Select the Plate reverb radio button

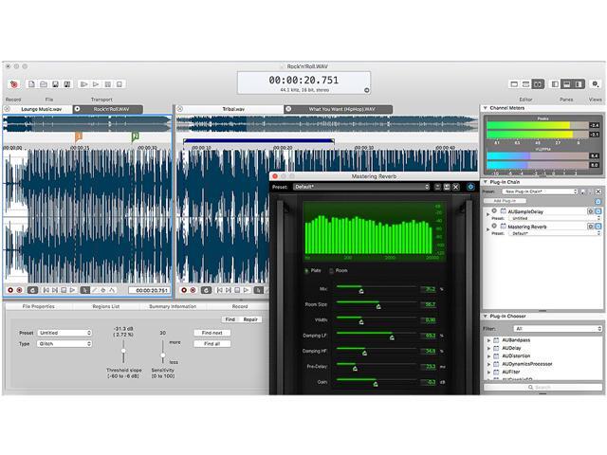(305, 271)
